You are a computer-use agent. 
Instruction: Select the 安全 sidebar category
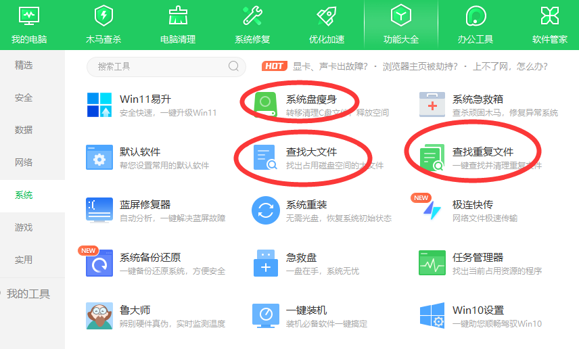[x=24, y=98]
